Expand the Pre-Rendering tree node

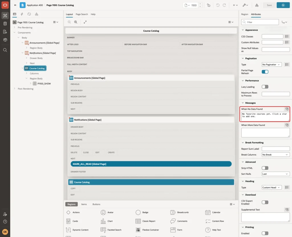(x=15, y=27)
